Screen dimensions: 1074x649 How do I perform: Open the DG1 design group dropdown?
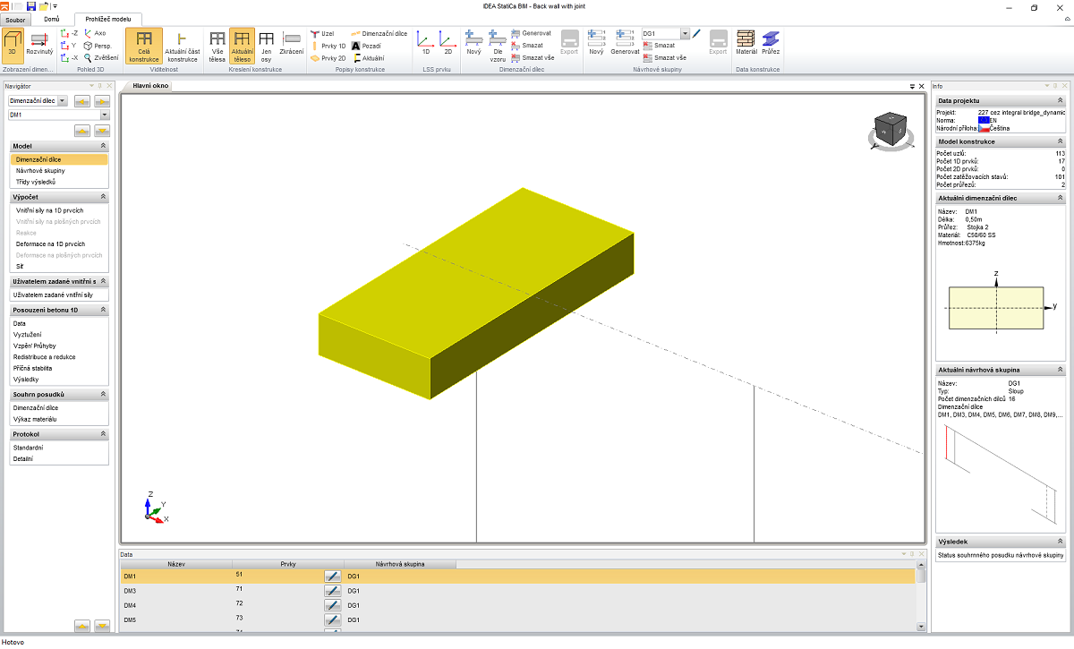tap(685, 33)
